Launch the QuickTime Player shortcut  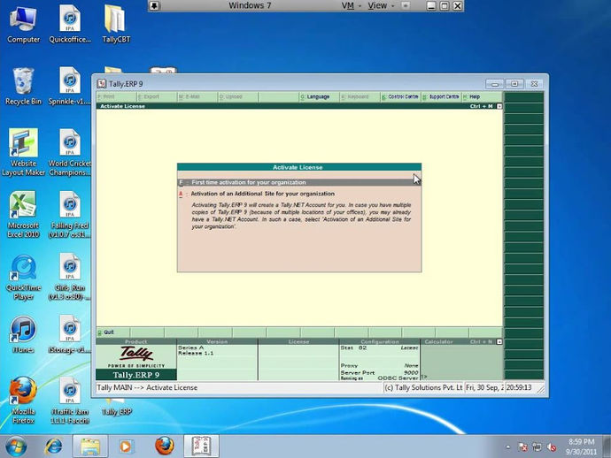[23, 277]
